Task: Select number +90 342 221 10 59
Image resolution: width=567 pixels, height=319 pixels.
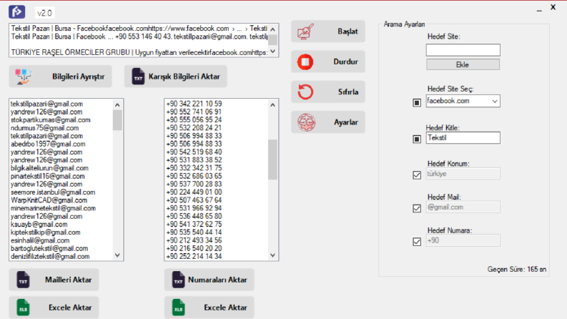Action: coord(194,104)
